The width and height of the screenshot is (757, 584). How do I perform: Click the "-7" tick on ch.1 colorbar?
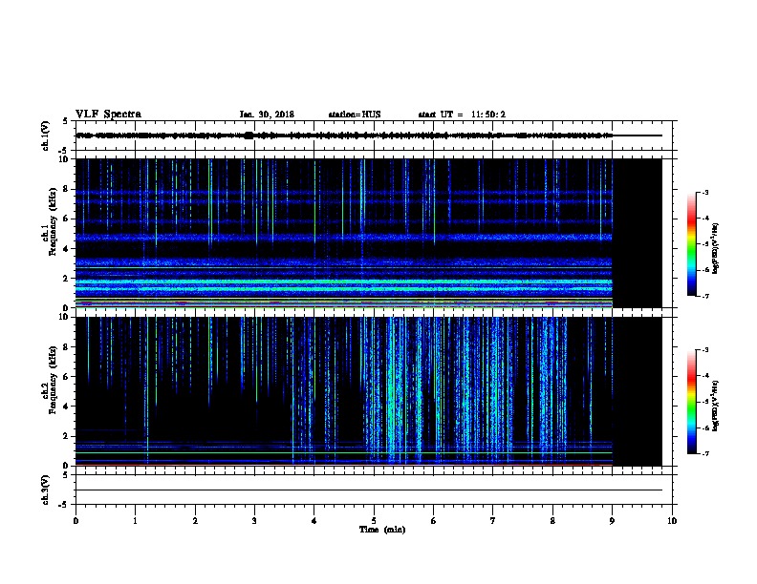pos(704,296)
